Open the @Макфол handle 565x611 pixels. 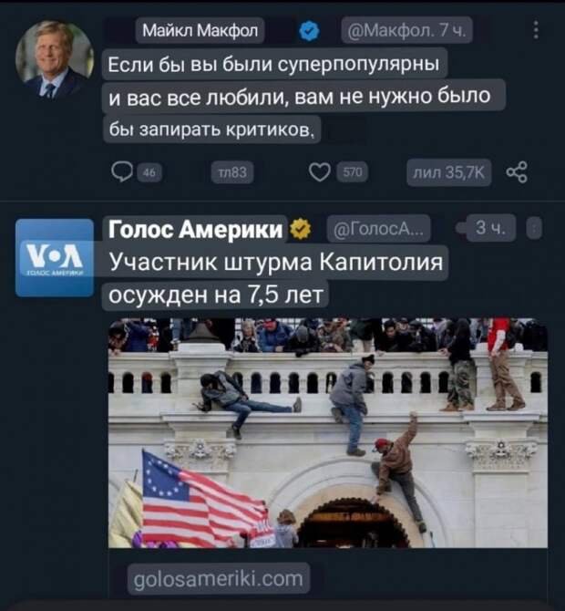407,30
